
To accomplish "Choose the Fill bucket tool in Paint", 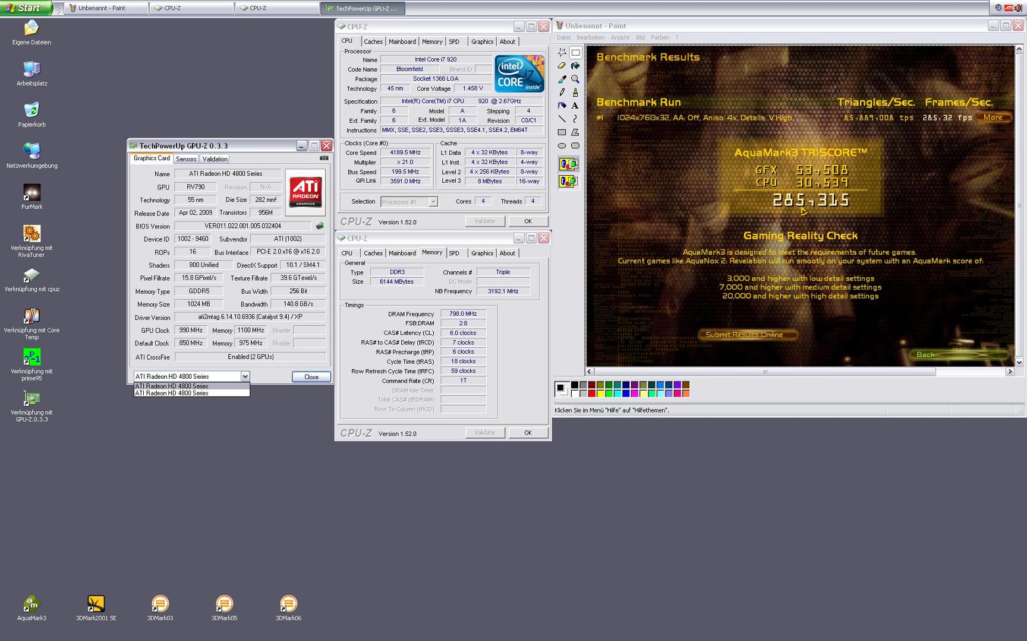I will (575, 66).
